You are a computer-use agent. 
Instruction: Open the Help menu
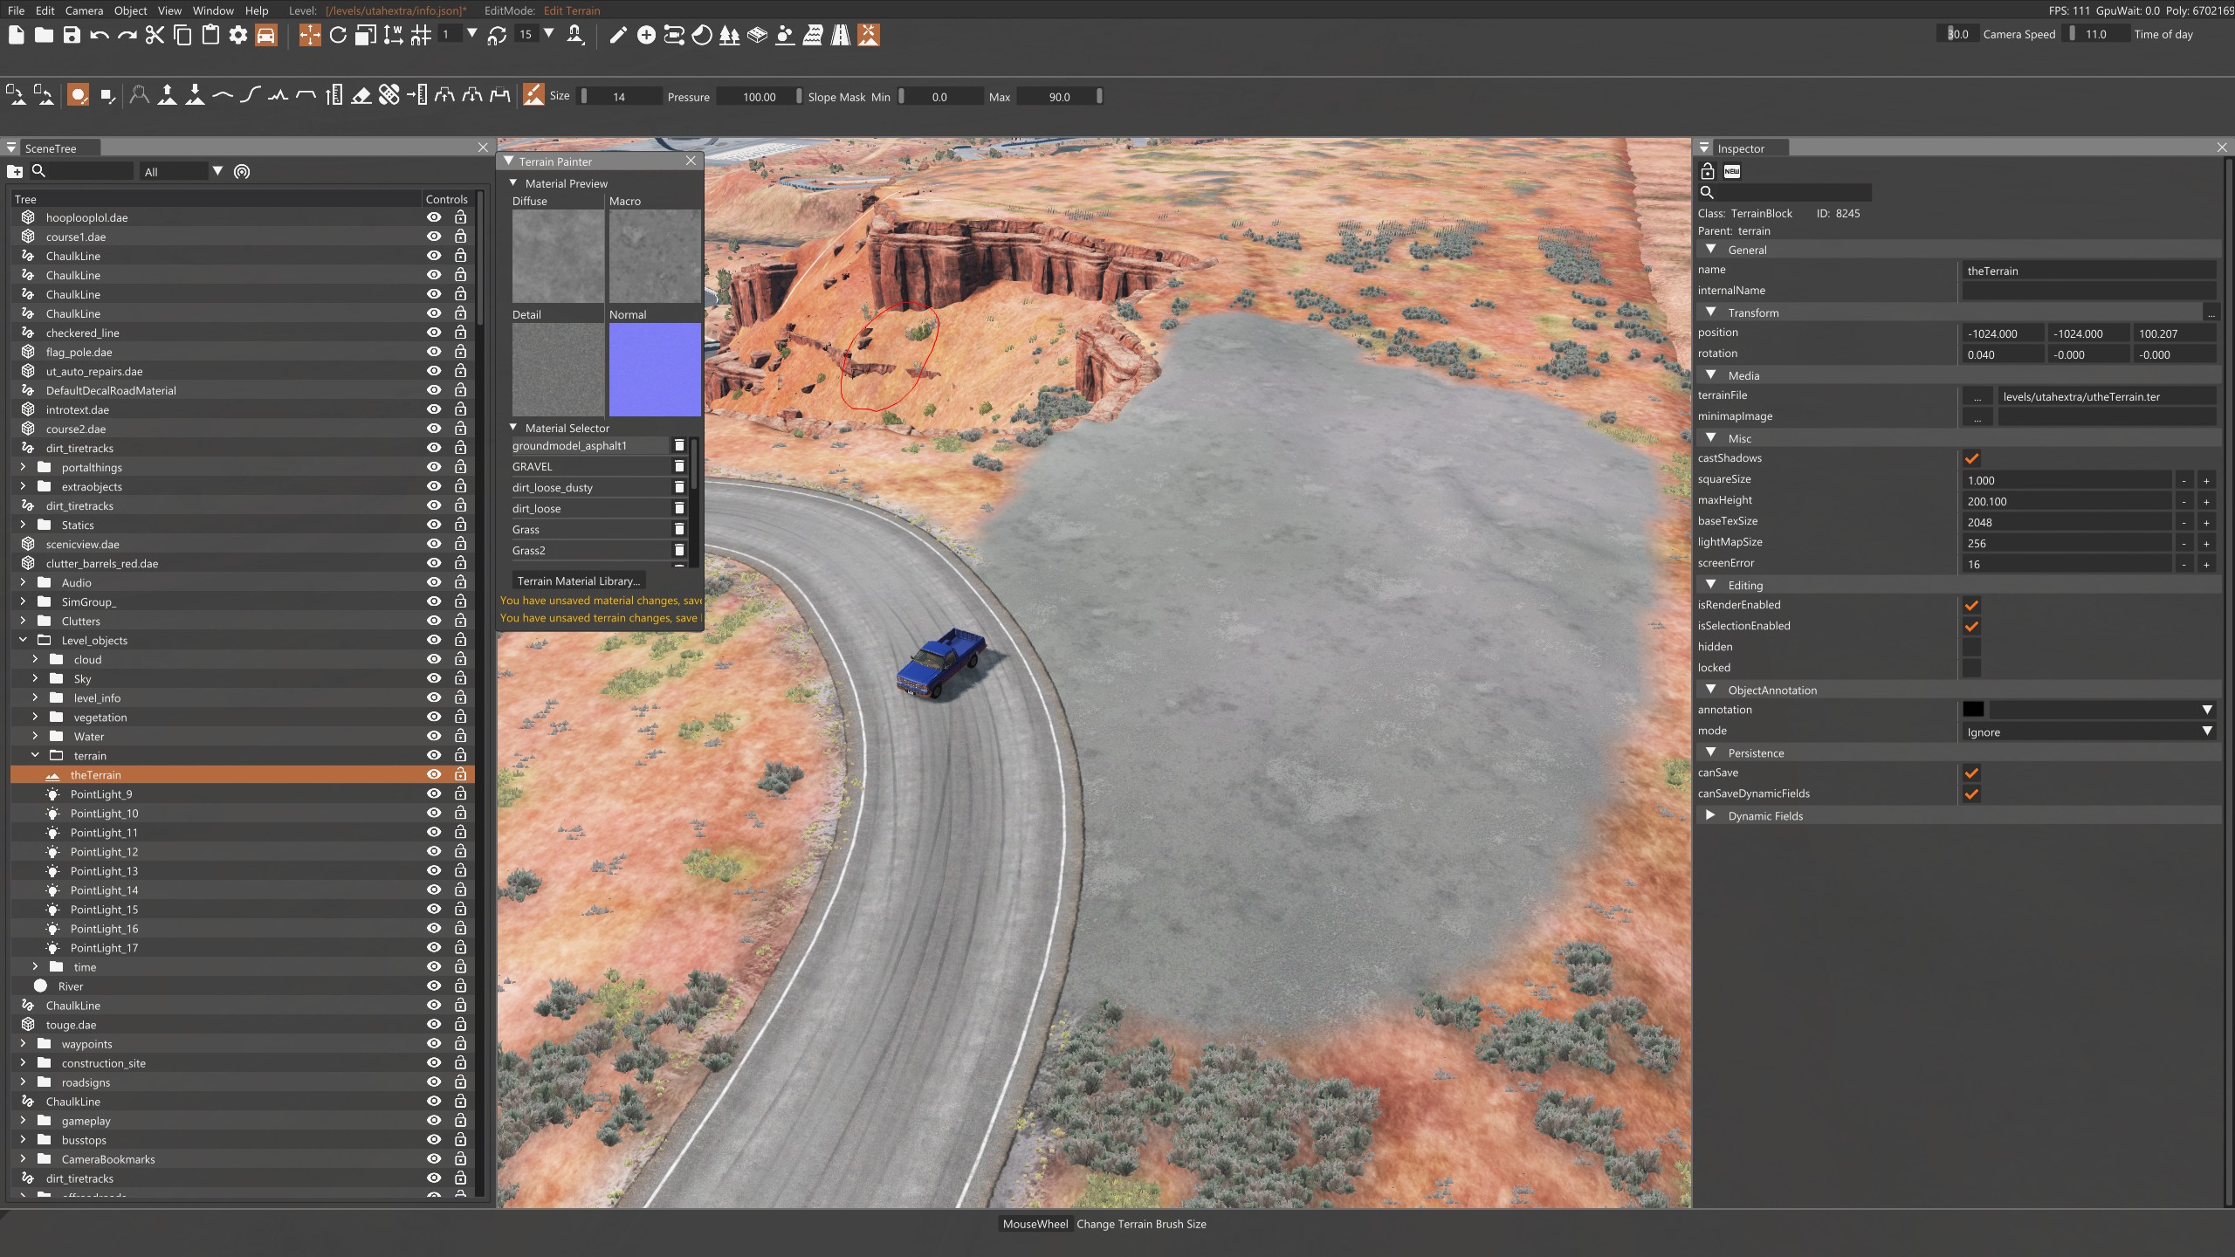click(x=257, y=10)
